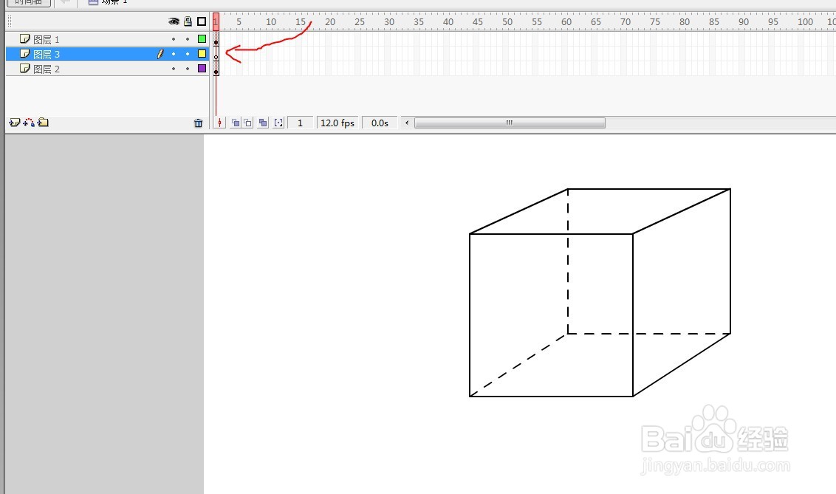Lock 图层 3 via its lock dot
The height and width of the screenshot is (494, 836).
point(188,54)
